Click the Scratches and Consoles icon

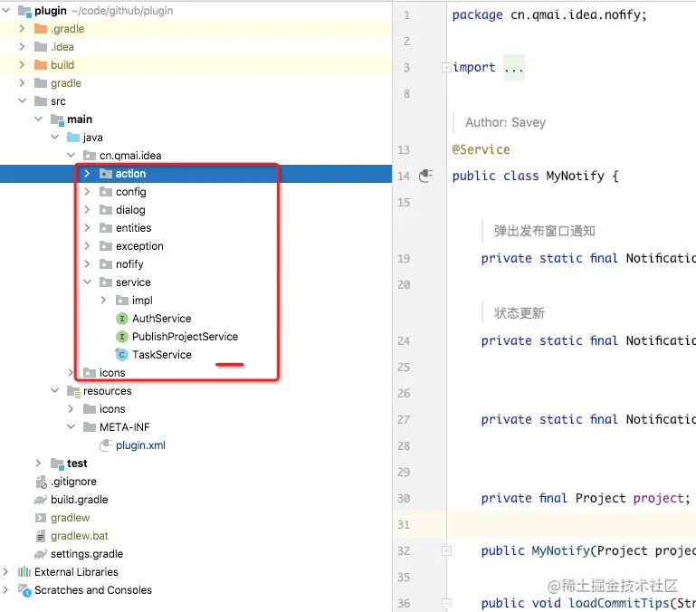(24, 590)
